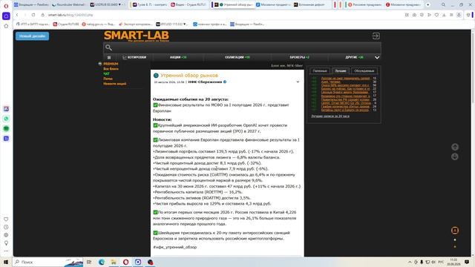Open Opera from the taskbar
The height and width of the screenshot is (267, 475).
pyautogui.click(x=125, y=262)
